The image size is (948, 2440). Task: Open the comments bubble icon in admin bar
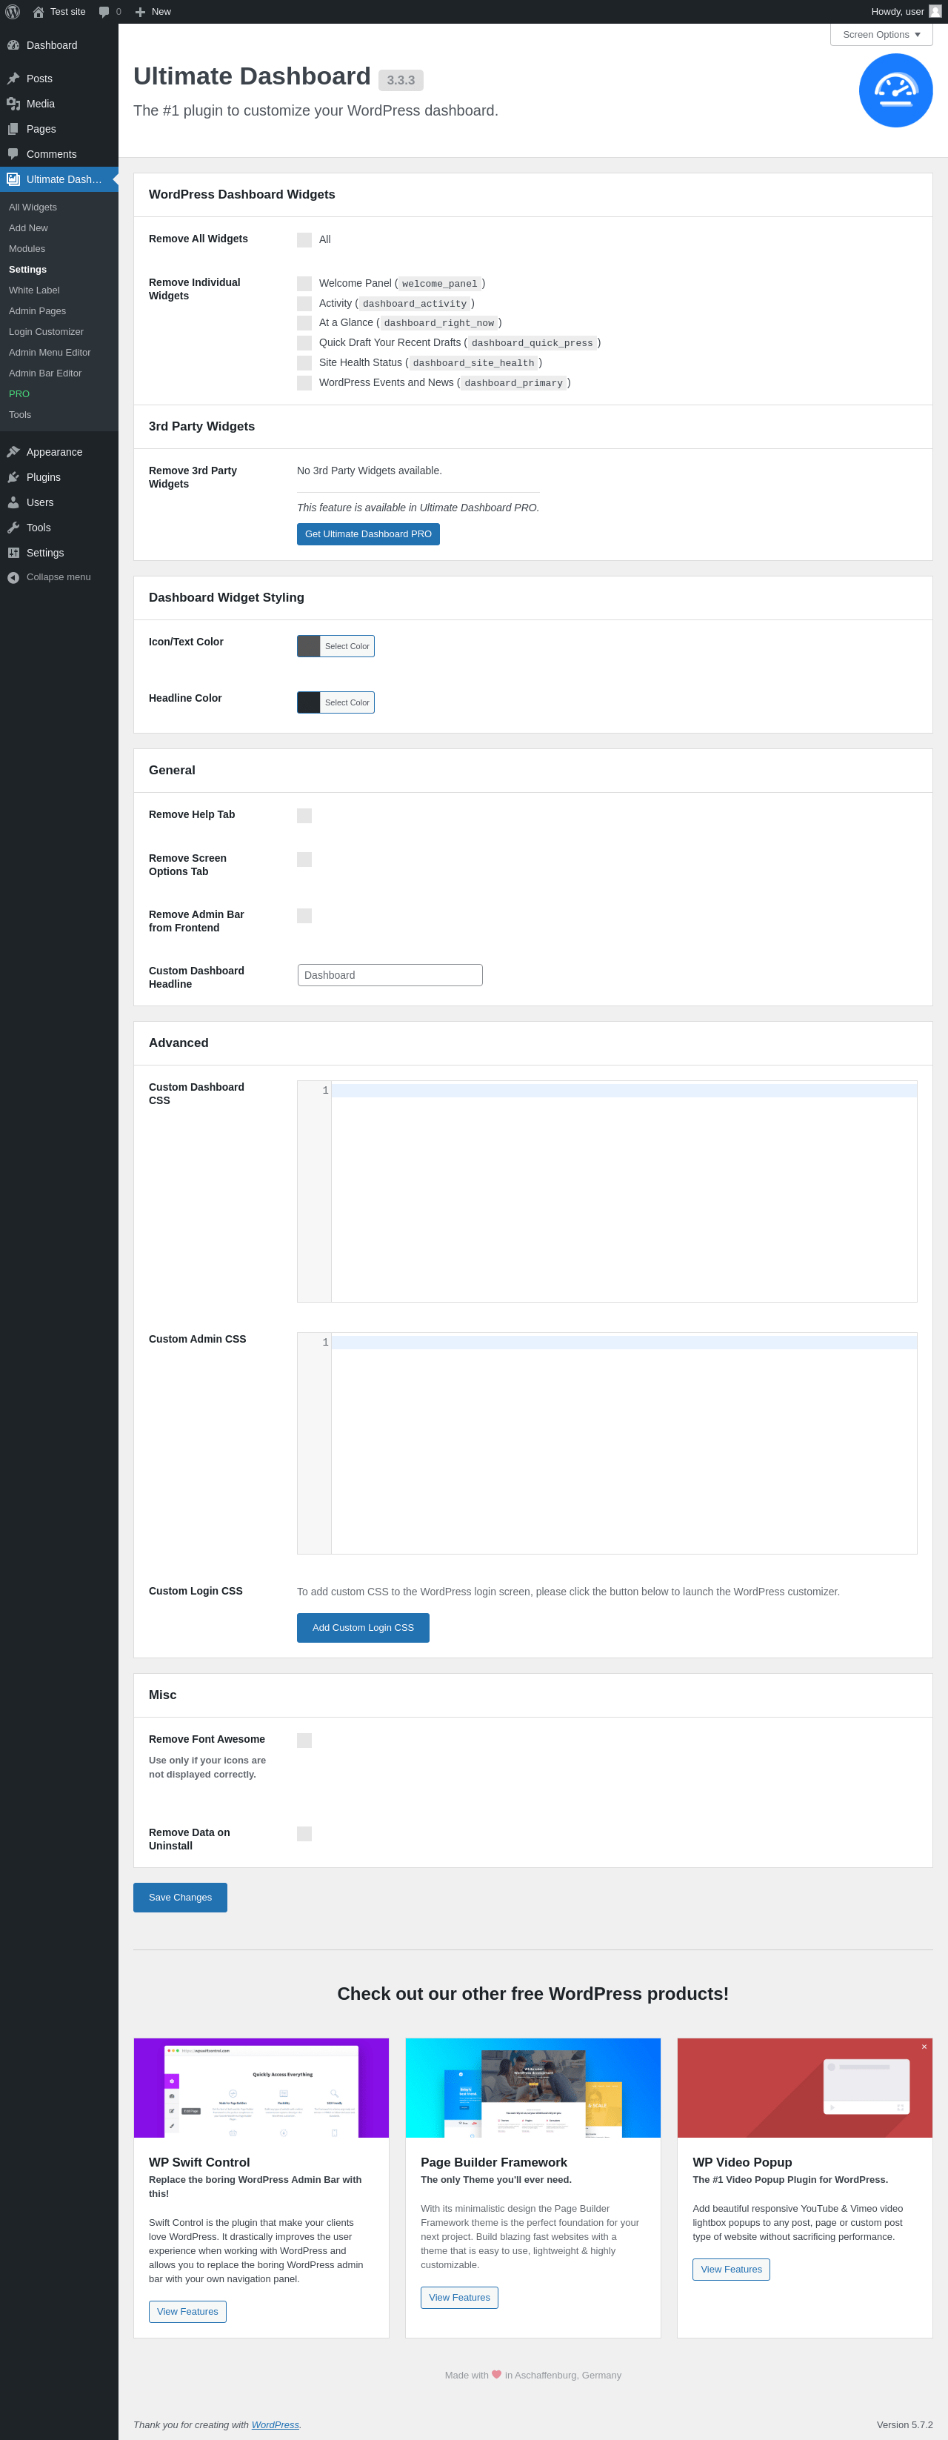[104, 13]
